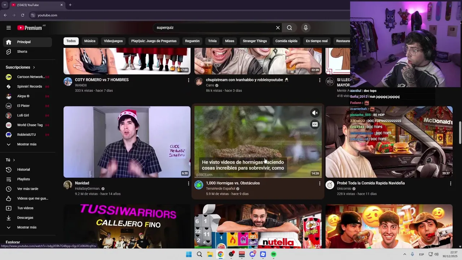Open Shorts in the sidebar
Screen dimensions: 462x260
tap(27, 52)
